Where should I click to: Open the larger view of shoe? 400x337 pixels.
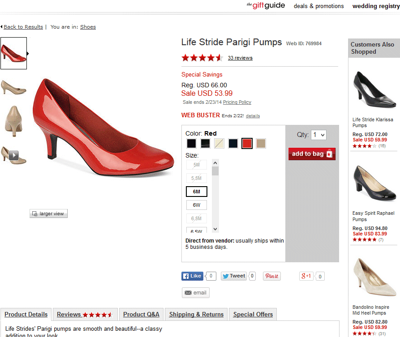(48, 213)
